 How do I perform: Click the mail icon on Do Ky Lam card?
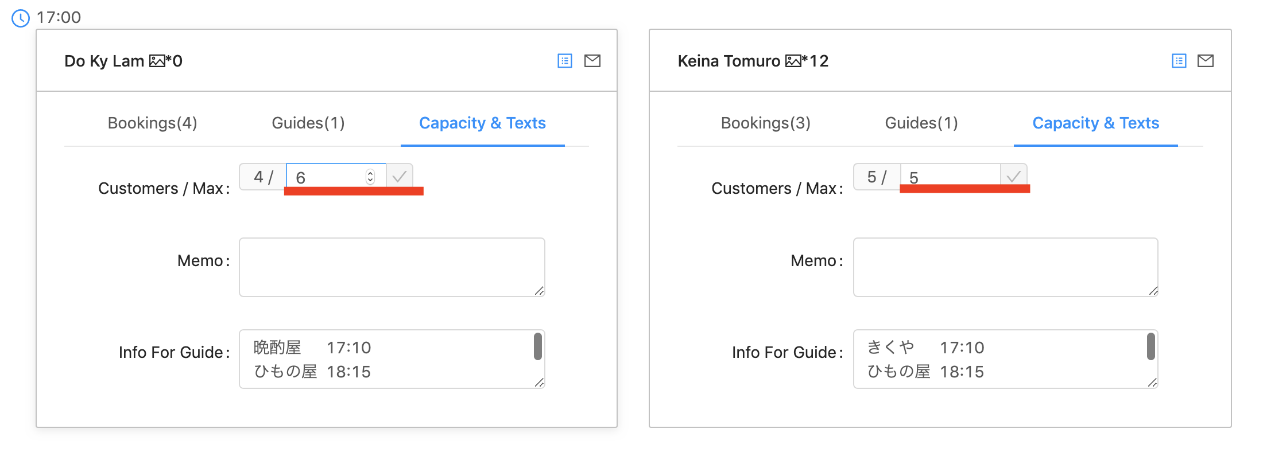coord(592,61)
